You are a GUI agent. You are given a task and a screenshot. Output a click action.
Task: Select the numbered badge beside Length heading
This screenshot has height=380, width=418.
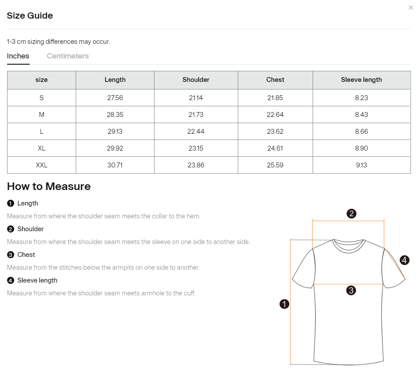click(x=10, y=203)
